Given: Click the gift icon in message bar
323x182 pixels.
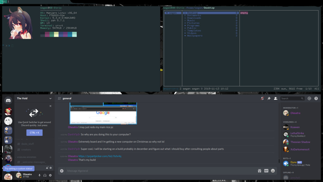Looking at the screenshot, I should point(259,171).
